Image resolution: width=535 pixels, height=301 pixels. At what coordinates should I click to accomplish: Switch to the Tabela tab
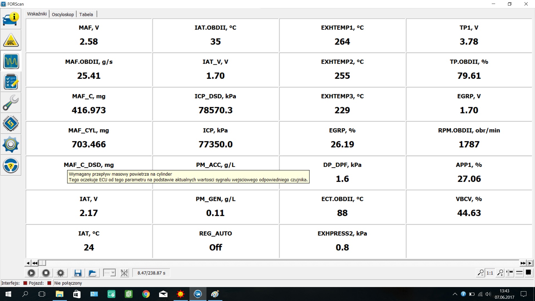point(86,14)
